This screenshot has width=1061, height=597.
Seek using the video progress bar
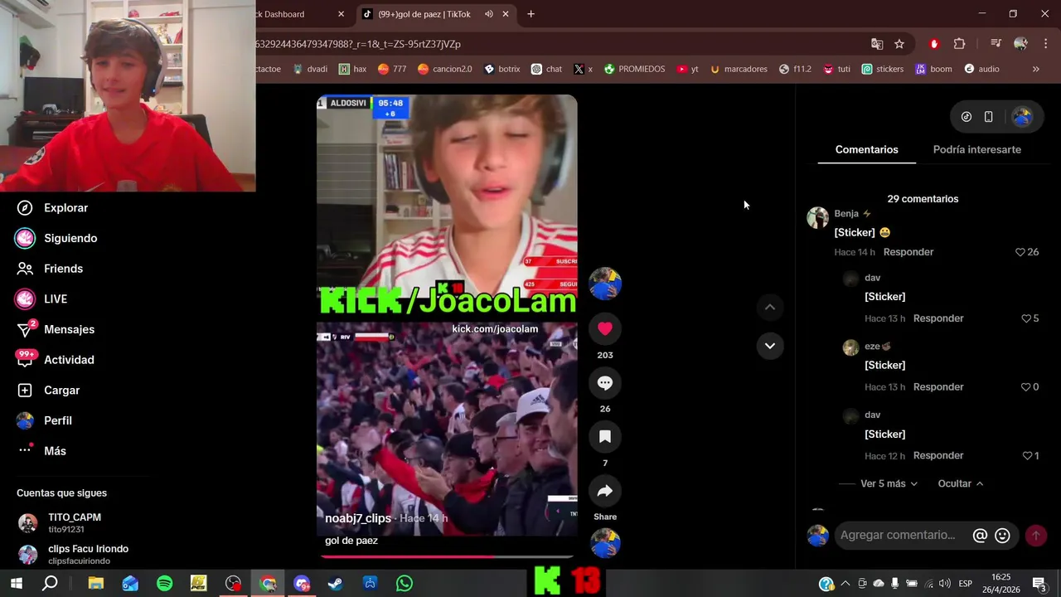[x=447, y=556]
